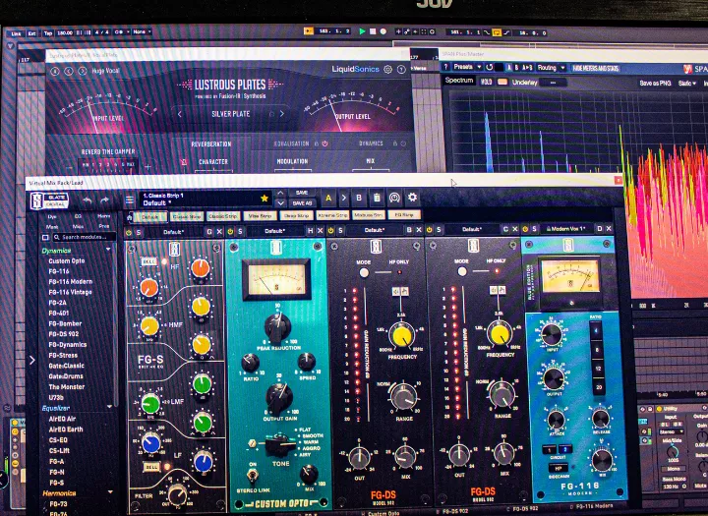Collapse the Harmonics module category
This screenshot has height=516, width=708.
tap(110, 492)
